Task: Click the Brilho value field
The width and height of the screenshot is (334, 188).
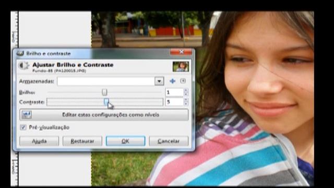Action: [175, 92]
